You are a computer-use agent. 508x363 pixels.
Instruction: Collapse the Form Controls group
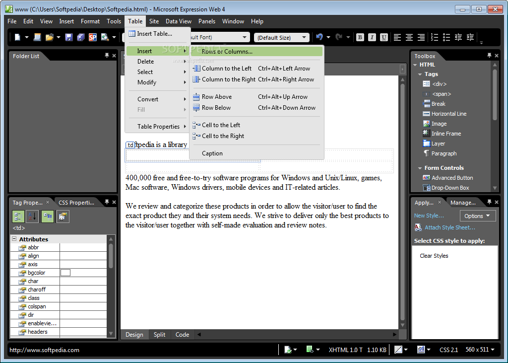click(x=420, y=168)
